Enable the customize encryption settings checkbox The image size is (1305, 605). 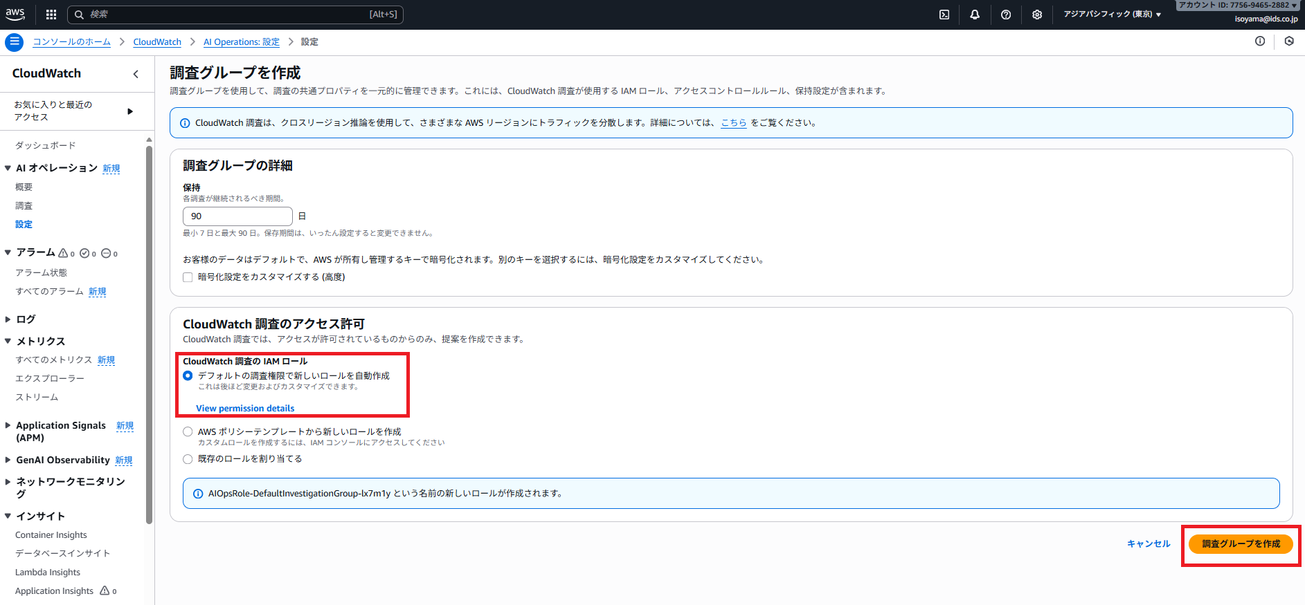188,277
